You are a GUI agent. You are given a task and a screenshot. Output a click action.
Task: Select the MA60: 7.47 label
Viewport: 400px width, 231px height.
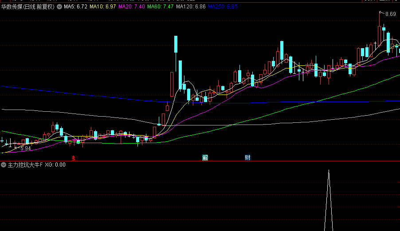[x=161, y=7]
